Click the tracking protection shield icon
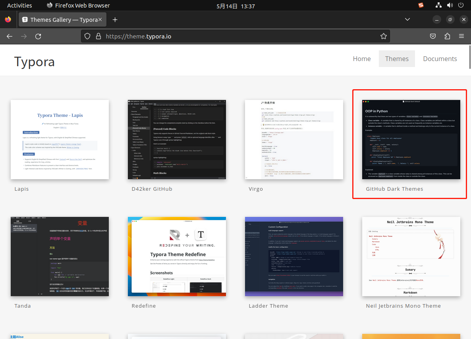471x339 pixels. (x=87, y=36)
